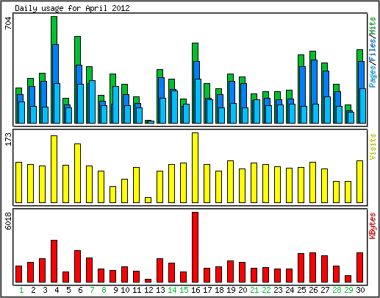The image size is (380, 298).
Task: Select green day label 22
Action: click(266, 290)
